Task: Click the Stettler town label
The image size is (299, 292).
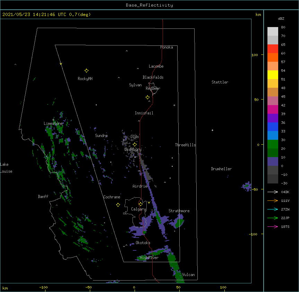Action: [x=220, y=82]
